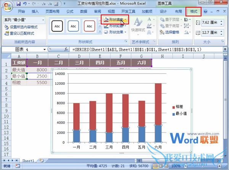This screenshot has height=170, width=229.
Task: Apply the black outline Abc shape style
Action: coord(57,26)
